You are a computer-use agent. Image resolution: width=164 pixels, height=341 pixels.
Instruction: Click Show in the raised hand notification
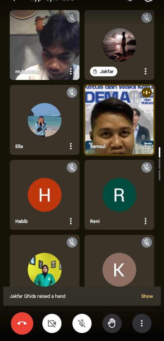(147, 296)
